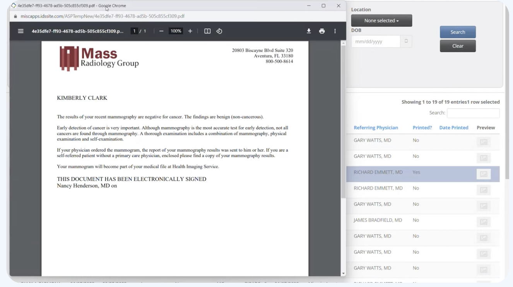
Task: Click the 800-500-8614 phone number
Action: [x=279, y=62]
